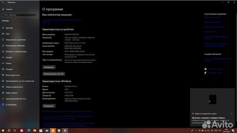The image size is (237, 133).
Task: Launch the purple Alice assistant taskbar icon
Action: [22, 131]
